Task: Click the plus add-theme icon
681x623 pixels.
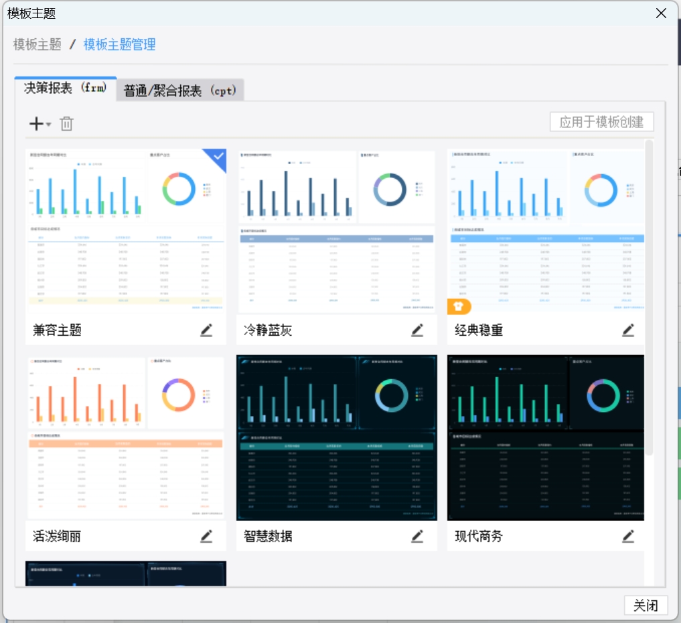Action: pos(36,124)
